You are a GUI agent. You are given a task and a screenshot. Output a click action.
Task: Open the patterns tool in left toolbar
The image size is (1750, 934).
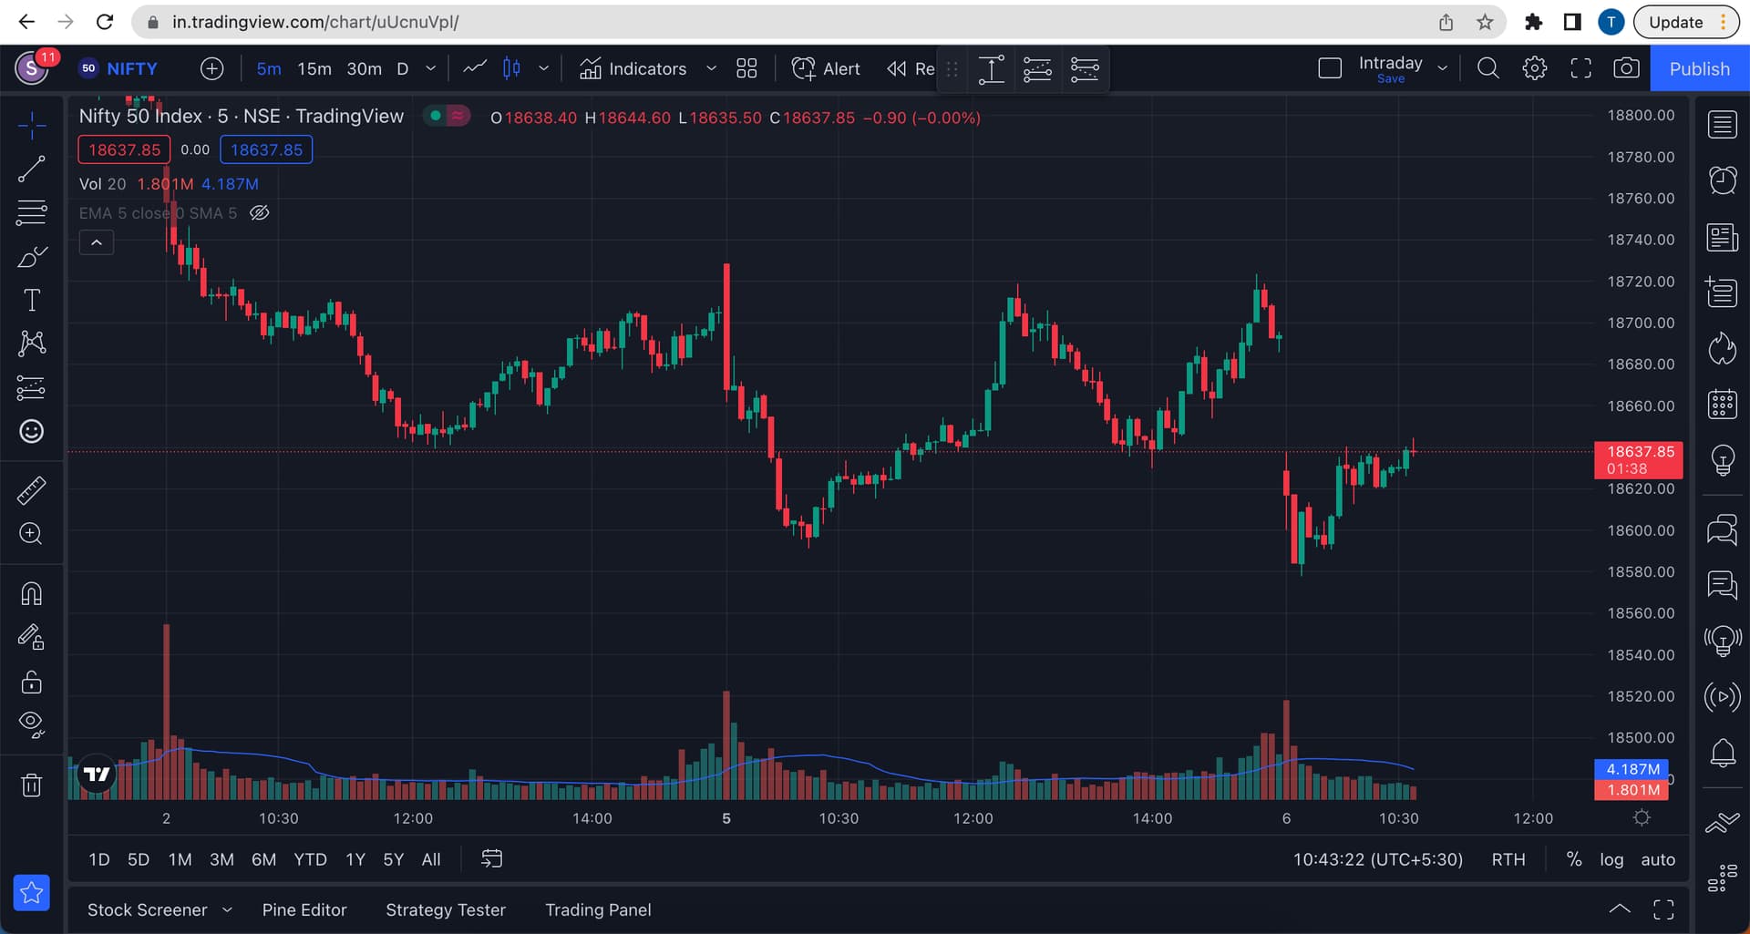point(32,344)
